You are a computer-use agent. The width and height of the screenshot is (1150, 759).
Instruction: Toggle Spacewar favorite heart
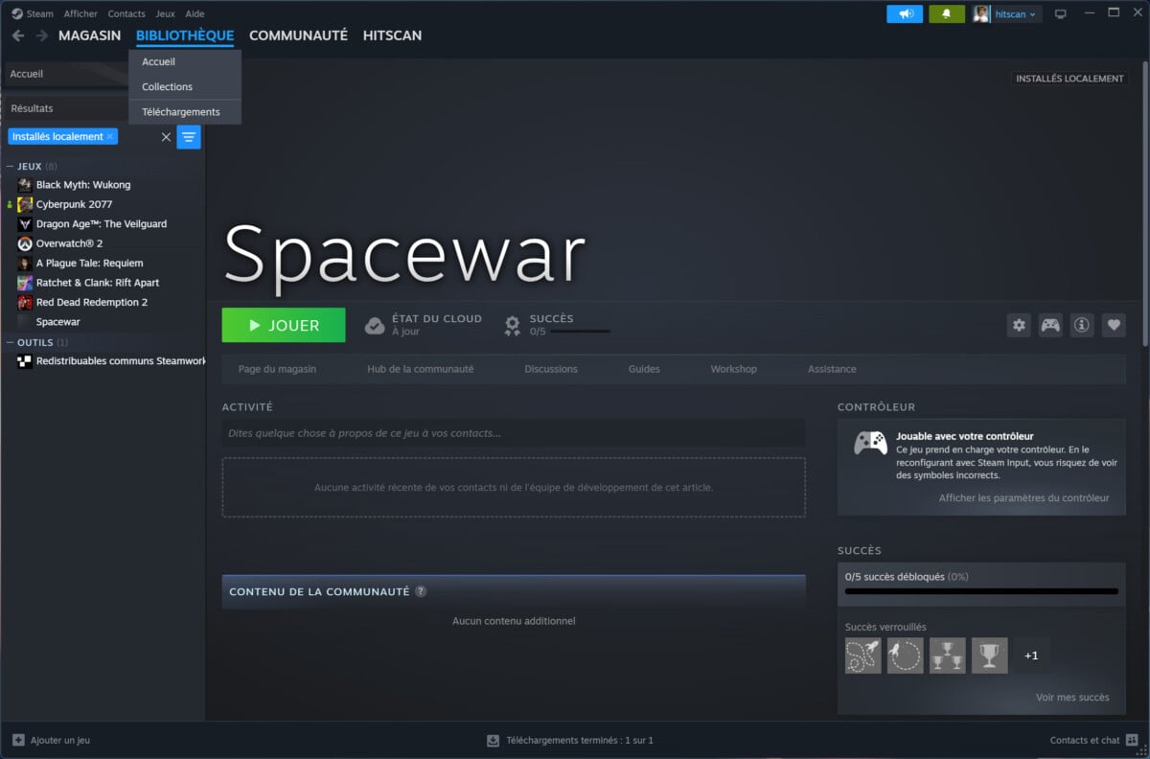click(x=1114, y=325)
